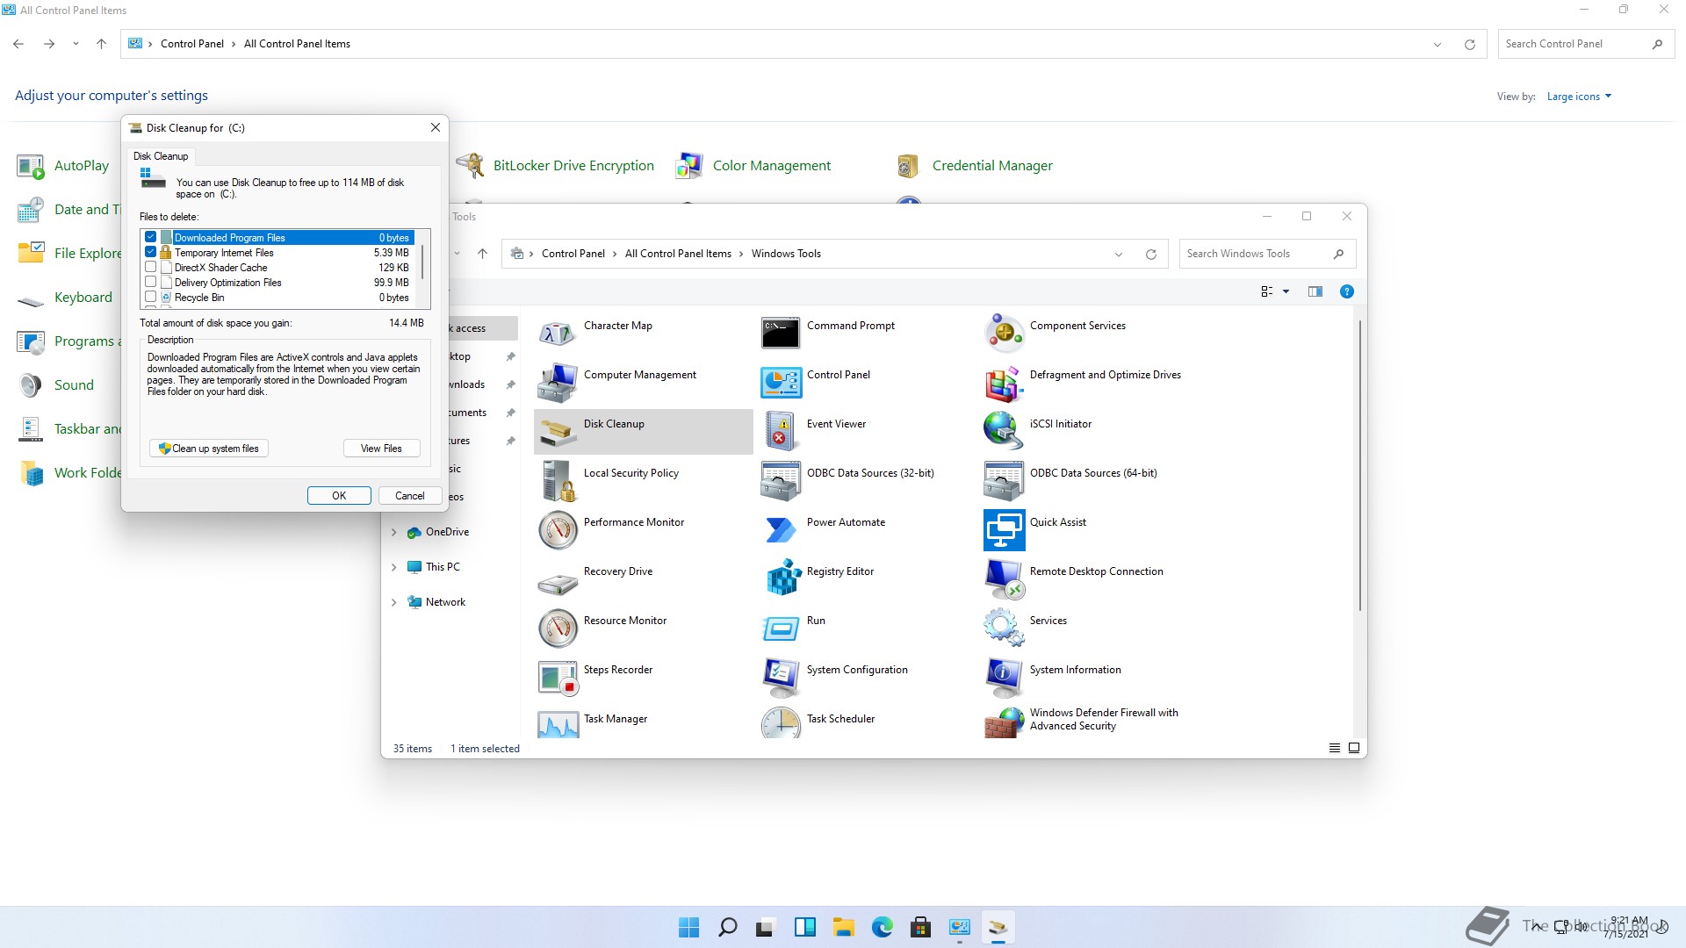The image size is (1686, 948).
Task: Open Local Security Policy icon
Action: pyautogui.click(x=558, y=481)
